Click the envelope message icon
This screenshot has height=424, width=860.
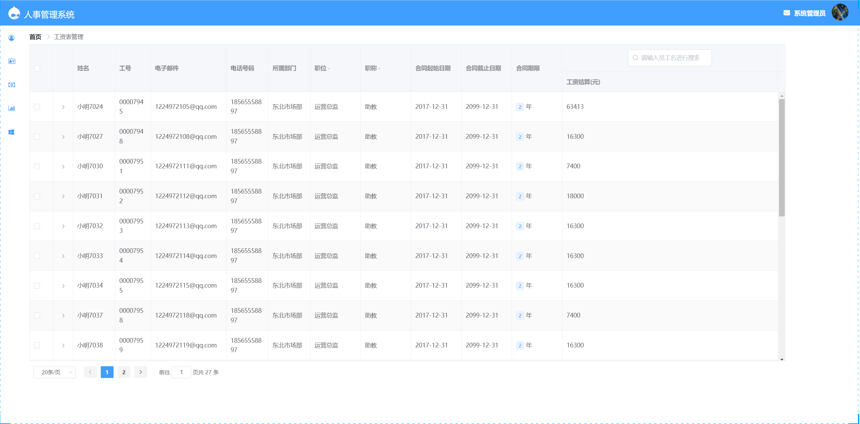[786, 13]
